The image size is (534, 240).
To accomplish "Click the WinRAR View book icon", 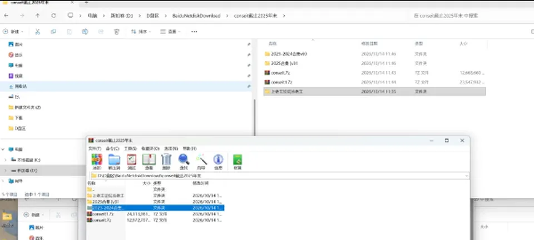I will (x=149, y=160).
